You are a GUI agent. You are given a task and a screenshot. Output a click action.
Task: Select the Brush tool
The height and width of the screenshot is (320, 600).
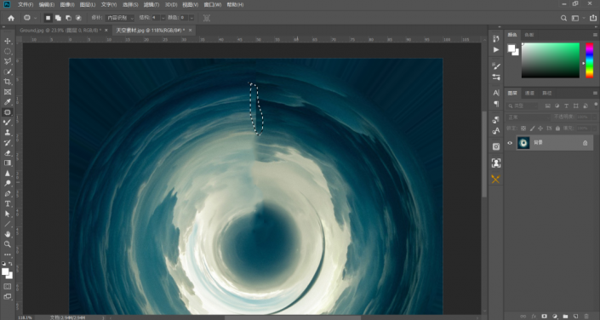point(8,122)
